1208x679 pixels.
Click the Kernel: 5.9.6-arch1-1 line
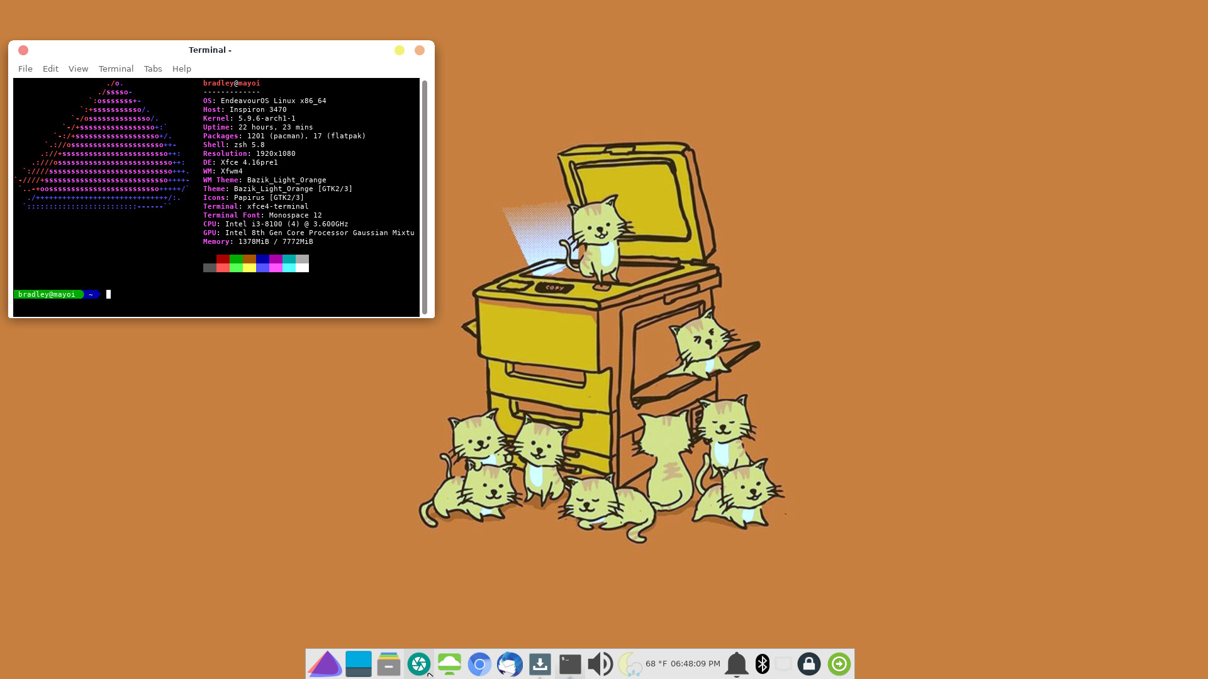tap(249, 118)
